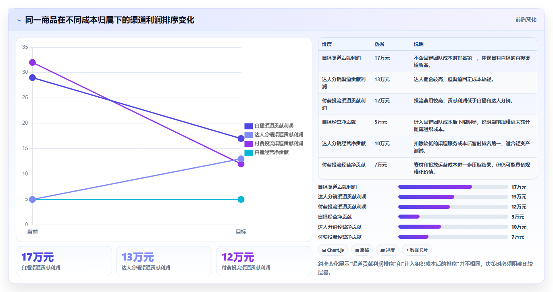Click the purple data point at 32 on 当前
Screen dimensions: 553x292
point(32,63)
